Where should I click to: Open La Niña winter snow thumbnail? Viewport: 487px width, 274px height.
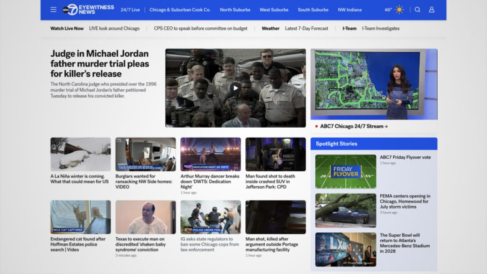pyautogui.click(x=81, y=154)
